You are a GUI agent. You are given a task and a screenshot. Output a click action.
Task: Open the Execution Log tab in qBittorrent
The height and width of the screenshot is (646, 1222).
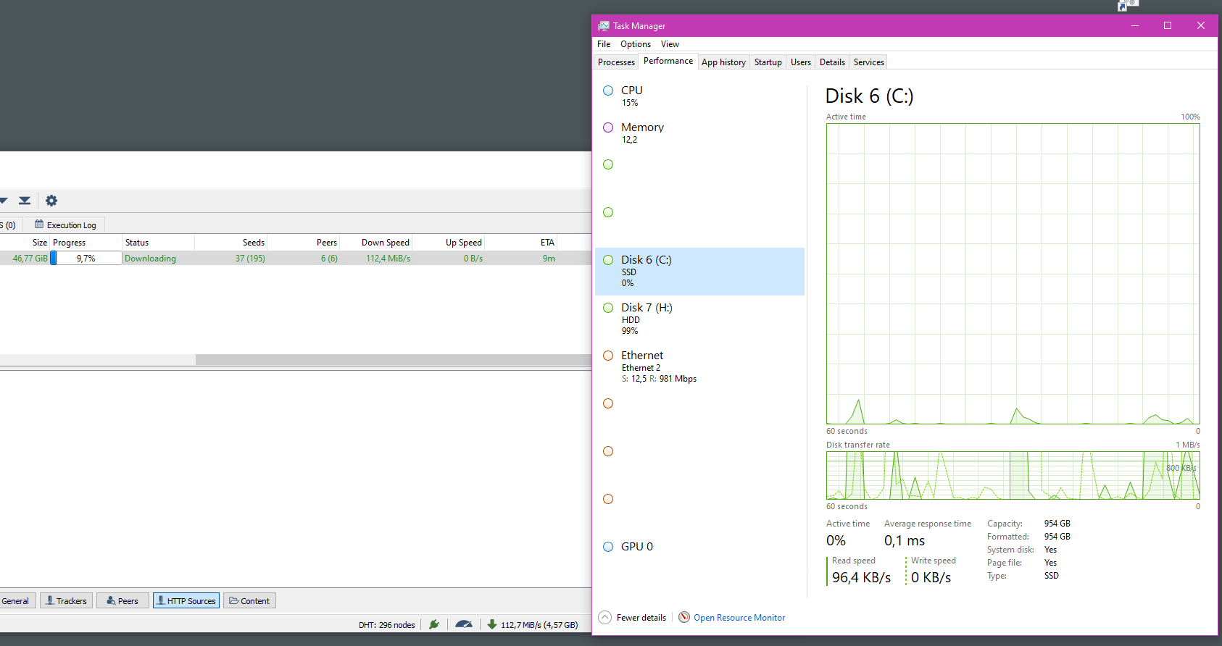(x=65, y=225)
